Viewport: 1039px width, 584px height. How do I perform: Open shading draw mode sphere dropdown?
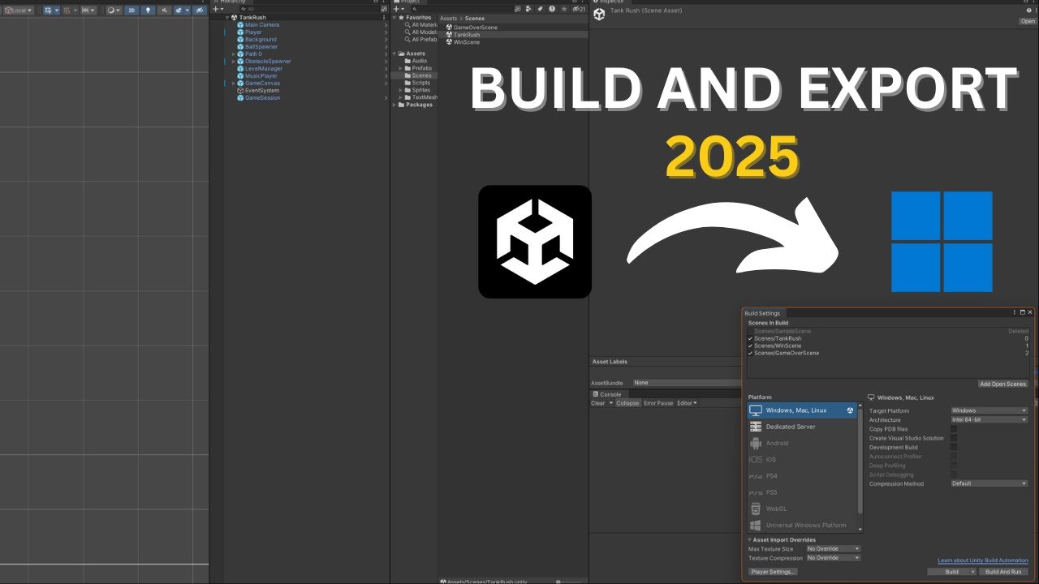tap(114, 11)
